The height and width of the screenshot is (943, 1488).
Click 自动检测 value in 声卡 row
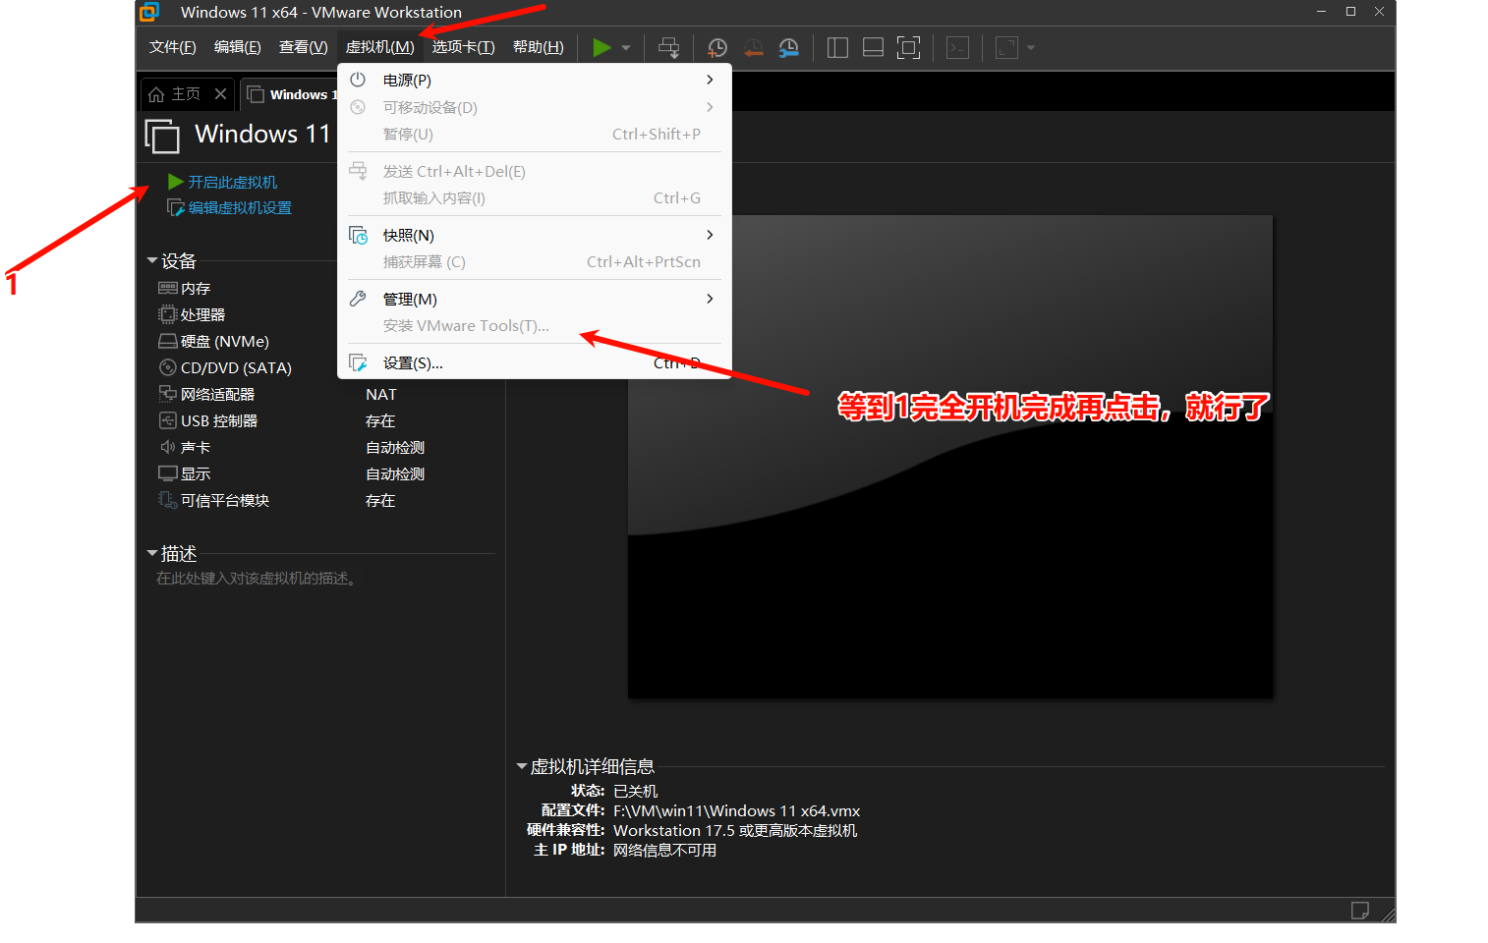[395, 447]
